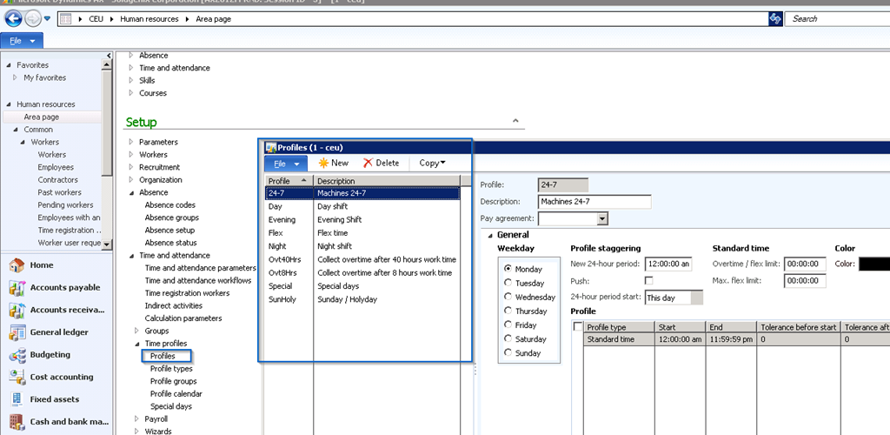Expand the Payroll tree node
The height and width of the screenshot is (435, 890).
[x=133, y=418]
